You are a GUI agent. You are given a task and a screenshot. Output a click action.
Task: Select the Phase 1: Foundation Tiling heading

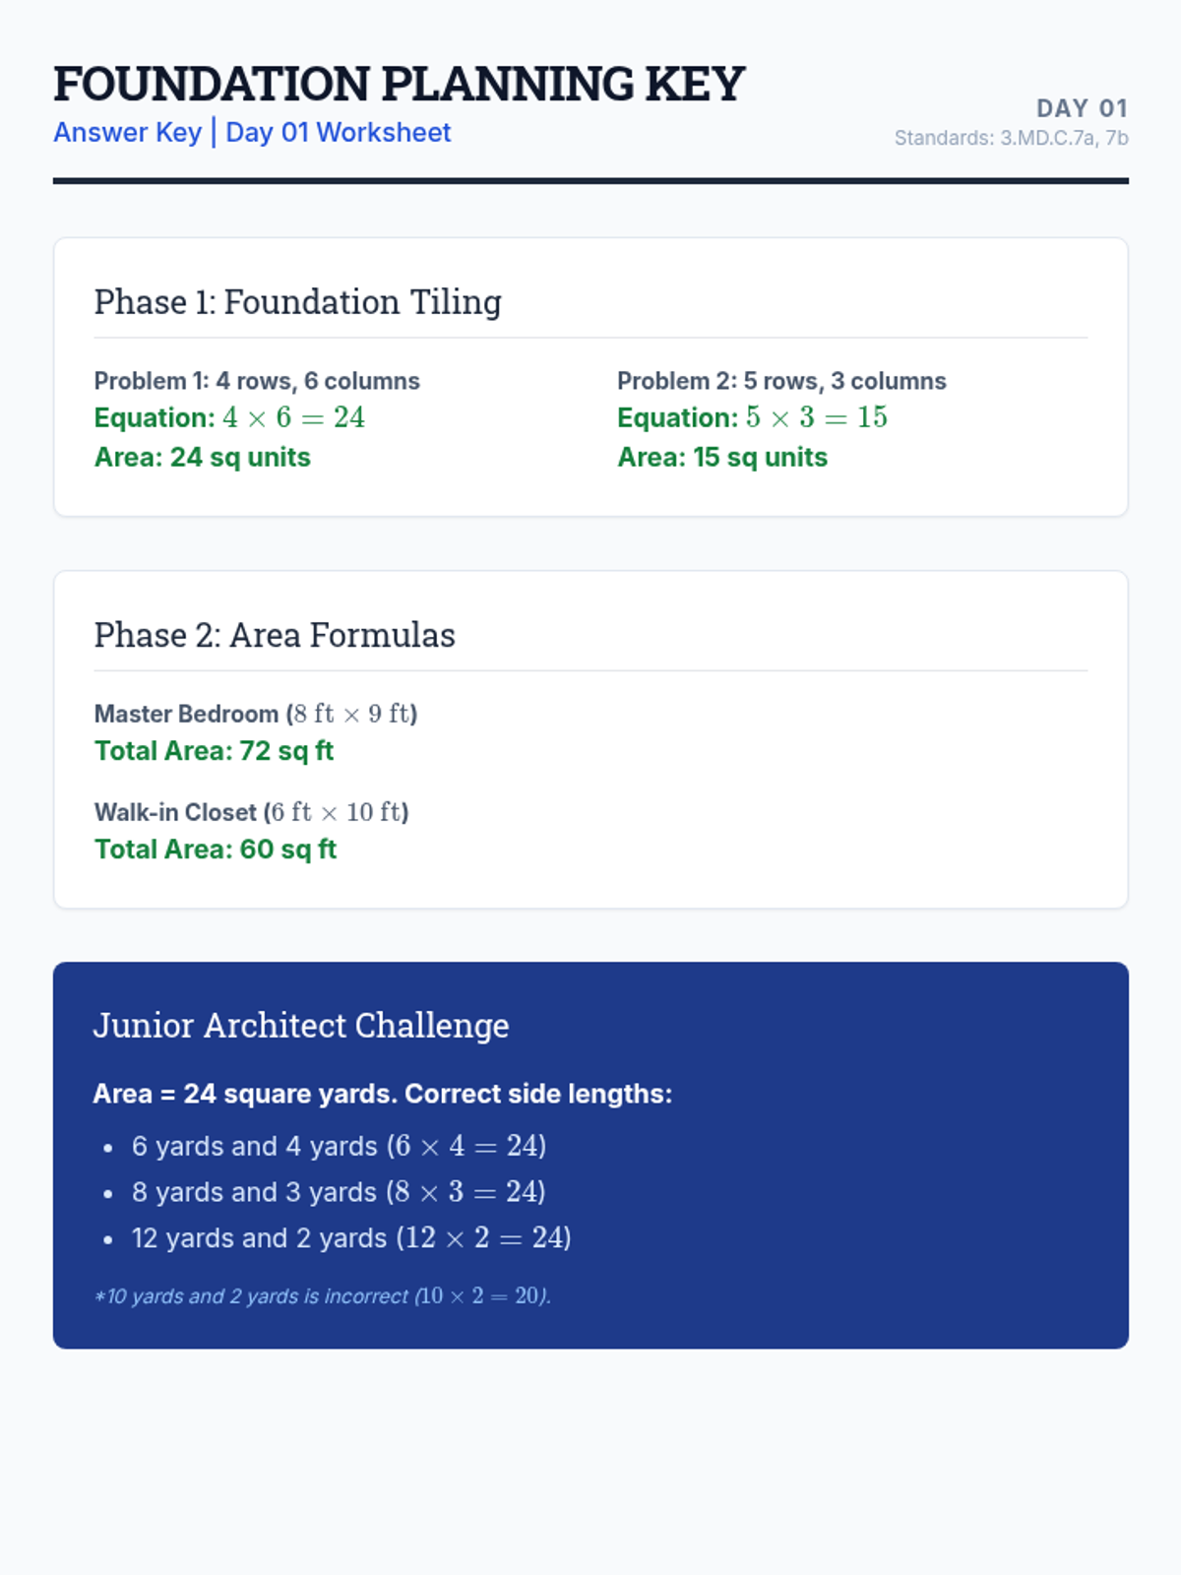(x=297, y=302)
